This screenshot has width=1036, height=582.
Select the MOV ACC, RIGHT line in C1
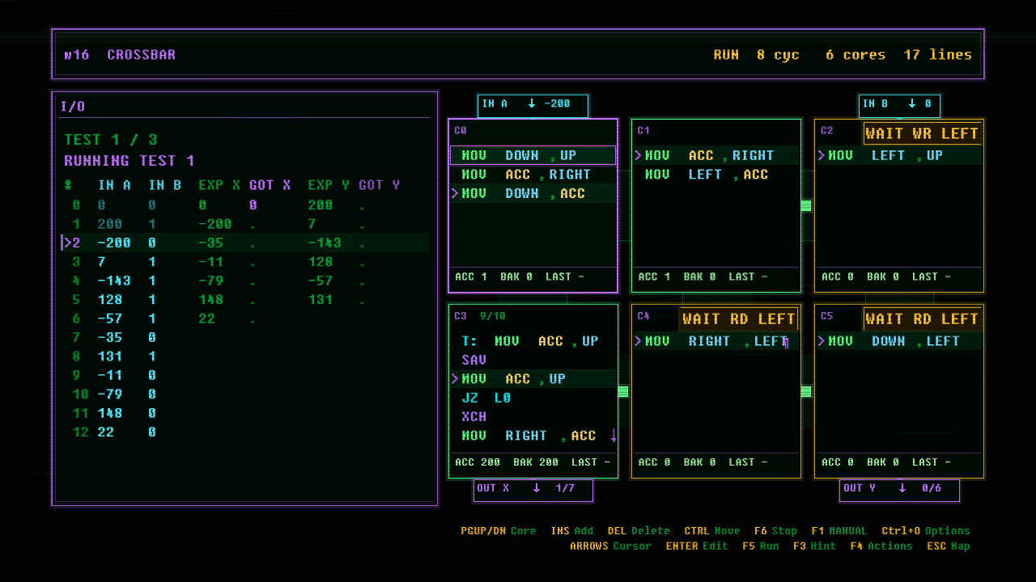tap(716, 155)
